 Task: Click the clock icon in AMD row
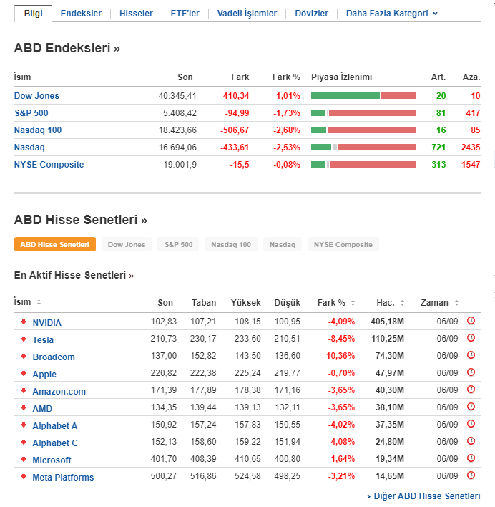click(x=471, y=407)
